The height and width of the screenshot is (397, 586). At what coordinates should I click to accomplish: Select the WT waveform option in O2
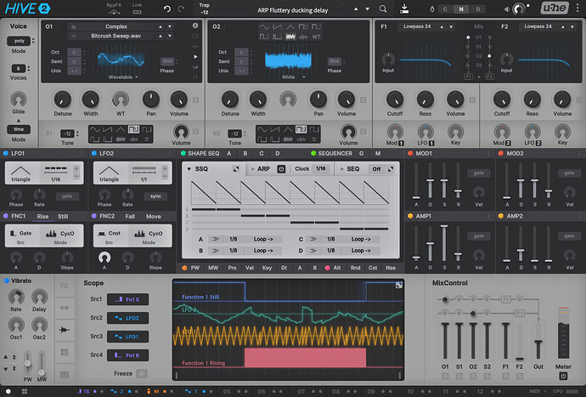tap(316, 37)
